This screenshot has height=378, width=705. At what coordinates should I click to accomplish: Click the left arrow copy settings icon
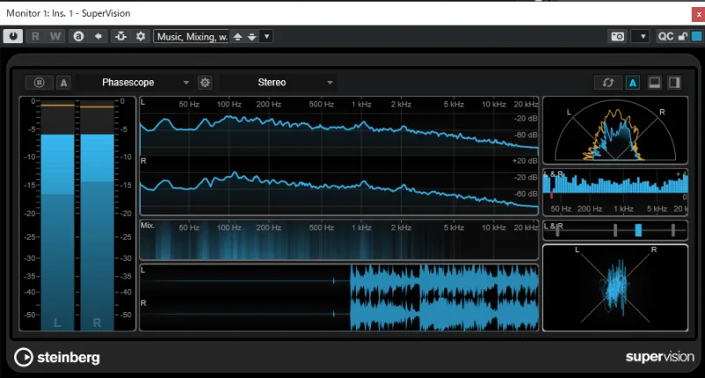(98, 36)
